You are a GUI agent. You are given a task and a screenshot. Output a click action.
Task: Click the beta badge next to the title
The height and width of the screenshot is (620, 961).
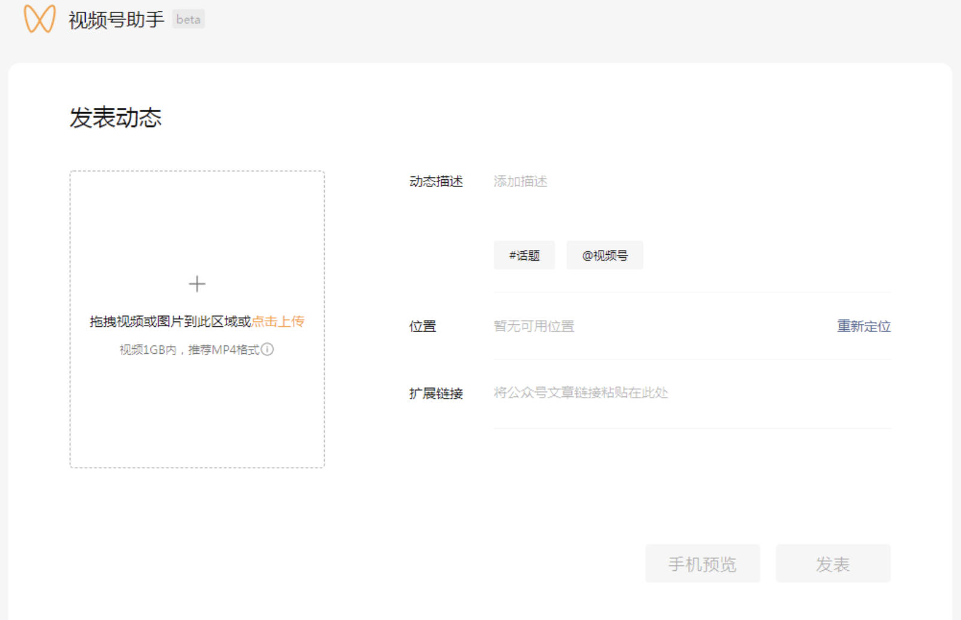click(188, 19)
